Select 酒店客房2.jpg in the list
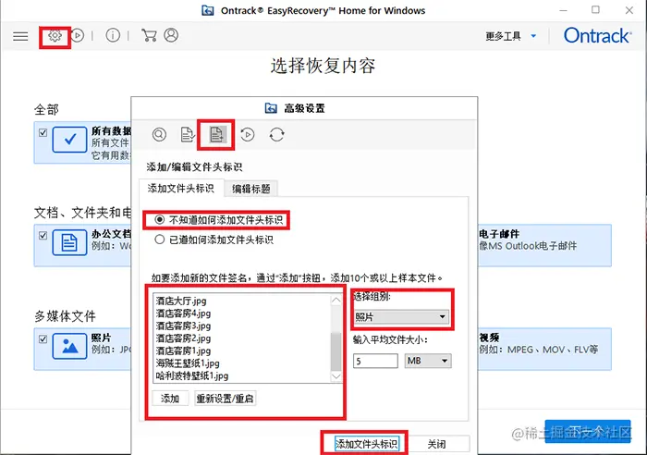Screen dimensions: 647x455 click(184, 338)
